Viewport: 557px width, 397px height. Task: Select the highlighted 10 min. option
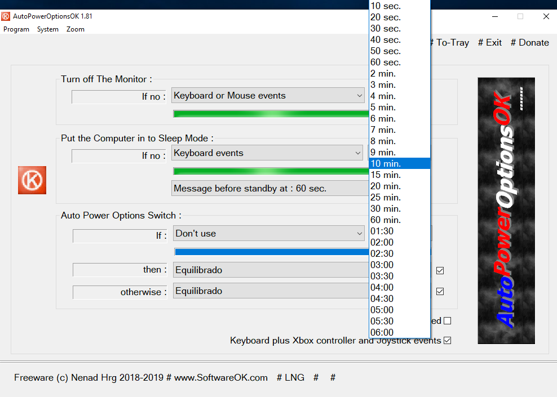click(x=400, y=163)
